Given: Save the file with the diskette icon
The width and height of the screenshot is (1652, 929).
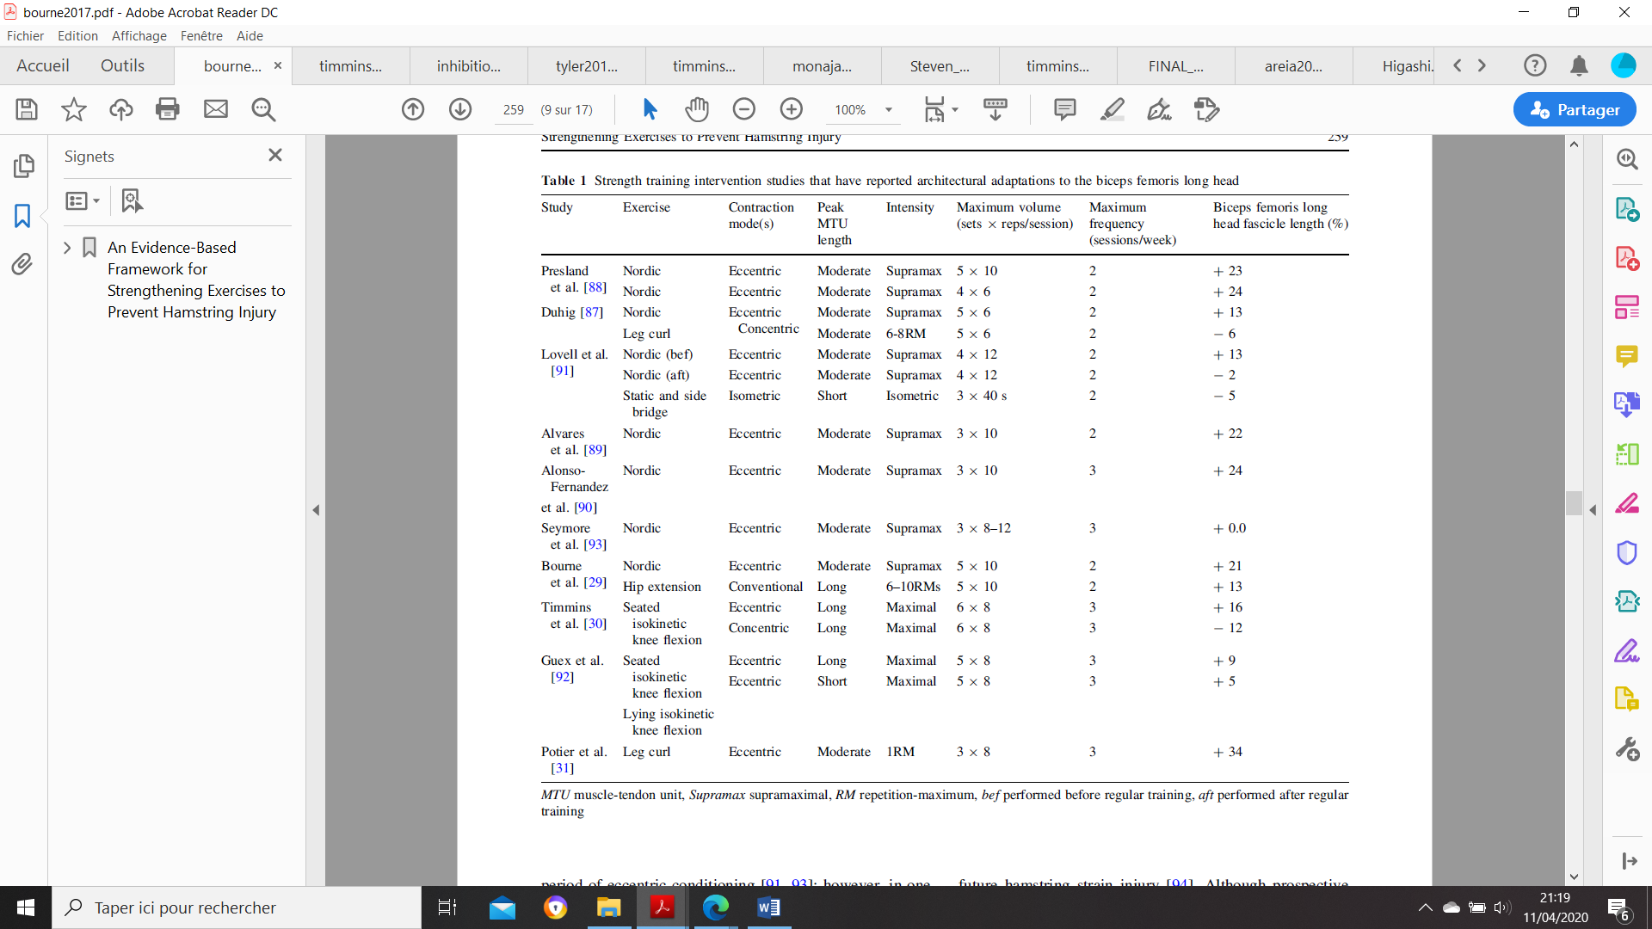Looking at the screenshot, I should coord(27,109).
